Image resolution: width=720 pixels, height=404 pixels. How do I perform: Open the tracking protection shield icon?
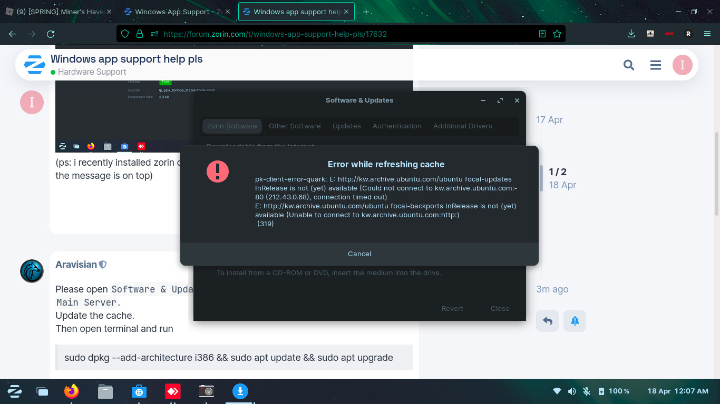pos(125,34)
